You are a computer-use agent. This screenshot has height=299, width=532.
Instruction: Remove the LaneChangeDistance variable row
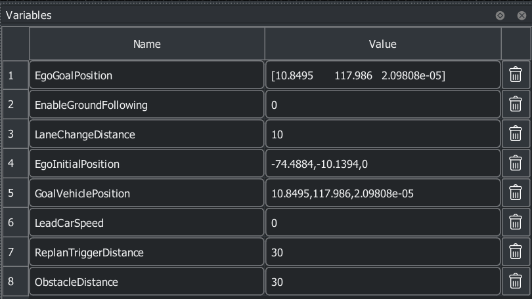(x=516, y=134)
